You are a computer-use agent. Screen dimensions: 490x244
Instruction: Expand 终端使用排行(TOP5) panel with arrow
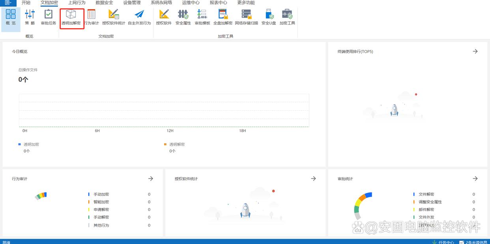(x=475, y=52)
